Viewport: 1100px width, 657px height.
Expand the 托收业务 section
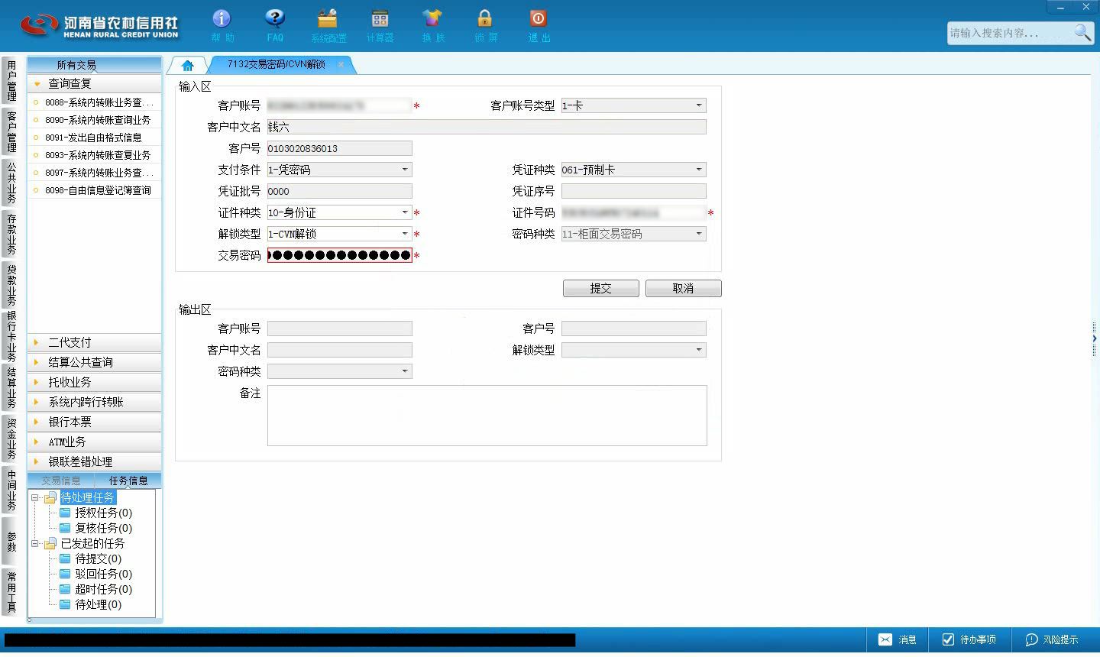pos(95,382)
